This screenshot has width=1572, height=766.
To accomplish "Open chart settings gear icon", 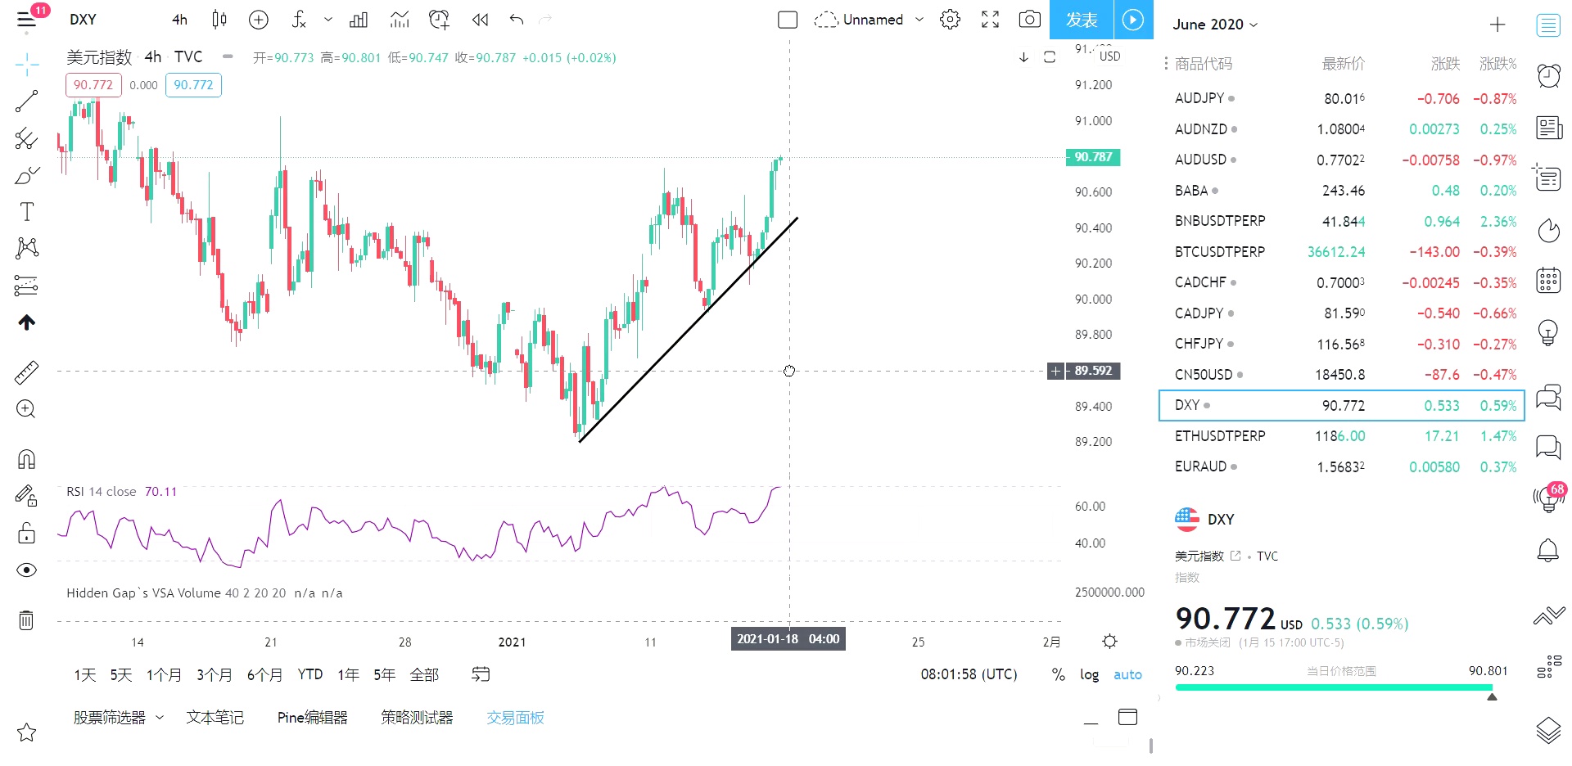I will pos(950,20).
